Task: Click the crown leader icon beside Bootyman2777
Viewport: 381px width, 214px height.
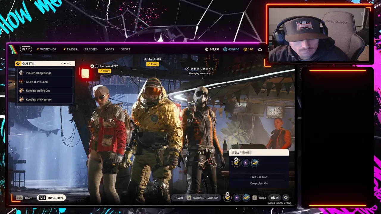Action: coord(92,66)
